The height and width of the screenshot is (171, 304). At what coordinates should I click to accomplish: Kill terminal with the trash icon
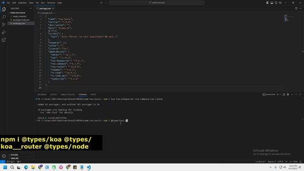(x=288, y=95)
